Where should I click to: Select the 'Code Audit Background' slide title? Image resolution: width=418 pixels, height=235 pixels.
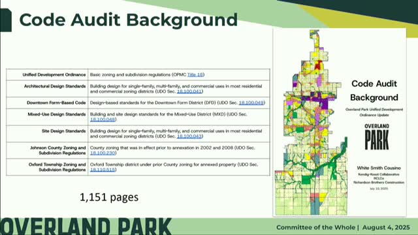pos(128,20)
